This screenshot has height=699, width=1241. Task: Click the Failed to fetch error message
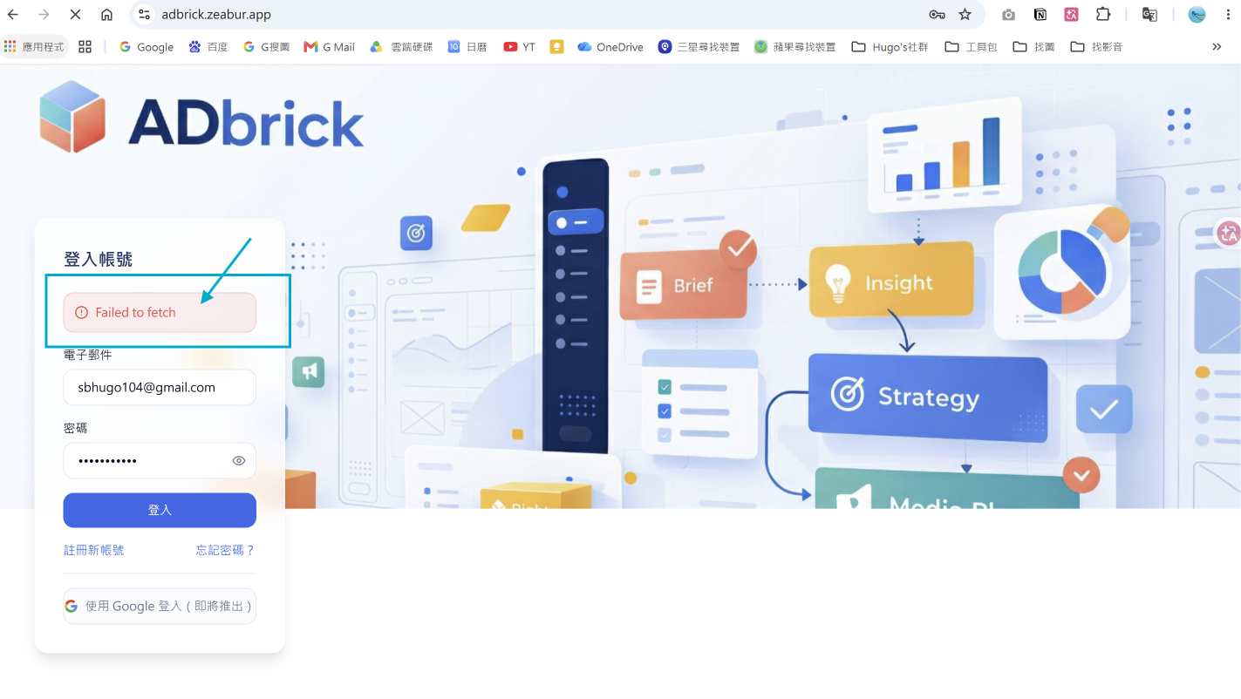click(x=160, y=312)
